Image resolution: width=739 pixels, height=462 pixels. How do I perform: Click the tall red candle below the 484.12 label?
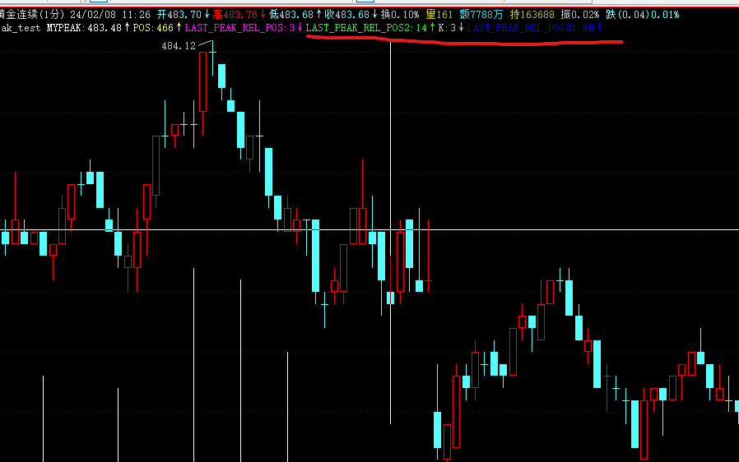202,82
